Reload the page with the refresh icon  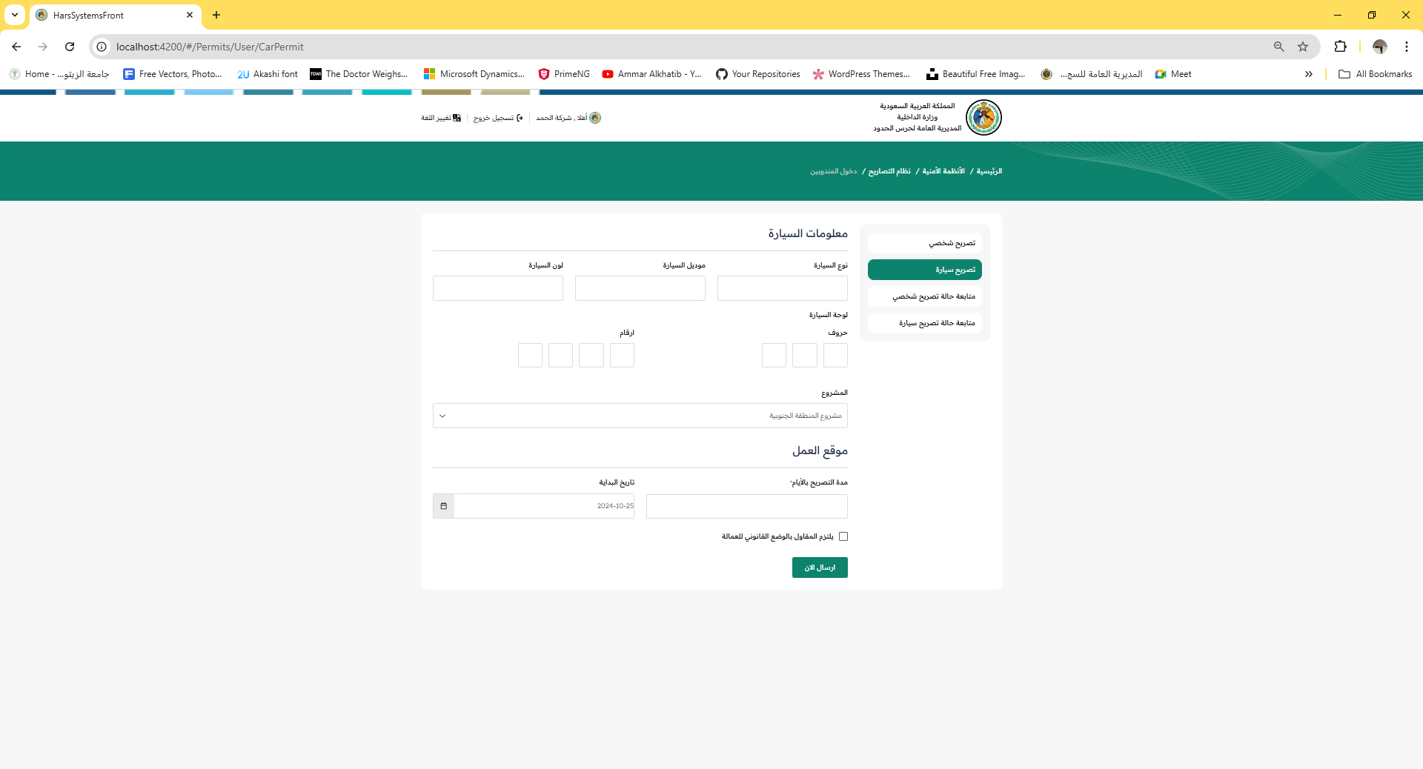(70, 47)
